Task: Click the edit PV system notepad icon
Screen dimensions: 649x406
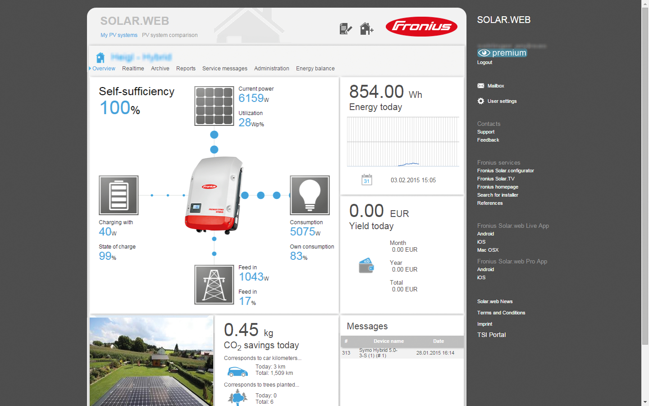Action: tap(345, 29)
